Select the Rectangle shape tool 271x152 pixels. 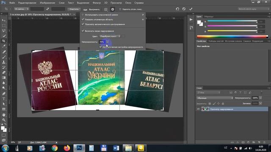4,109
